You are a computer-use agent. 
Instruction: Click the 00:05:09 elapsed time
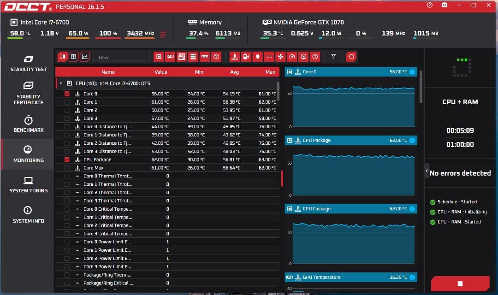tap(460, 130)
